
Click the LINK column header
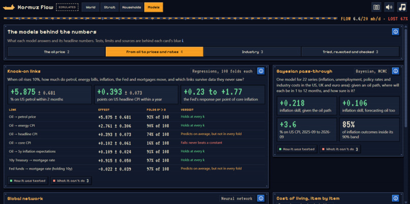pyautogui.click(x=13, y=110)
